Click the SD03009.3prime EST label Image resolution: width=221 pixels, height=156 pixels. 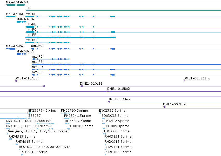pyautogui.click(x=116, y=126)
